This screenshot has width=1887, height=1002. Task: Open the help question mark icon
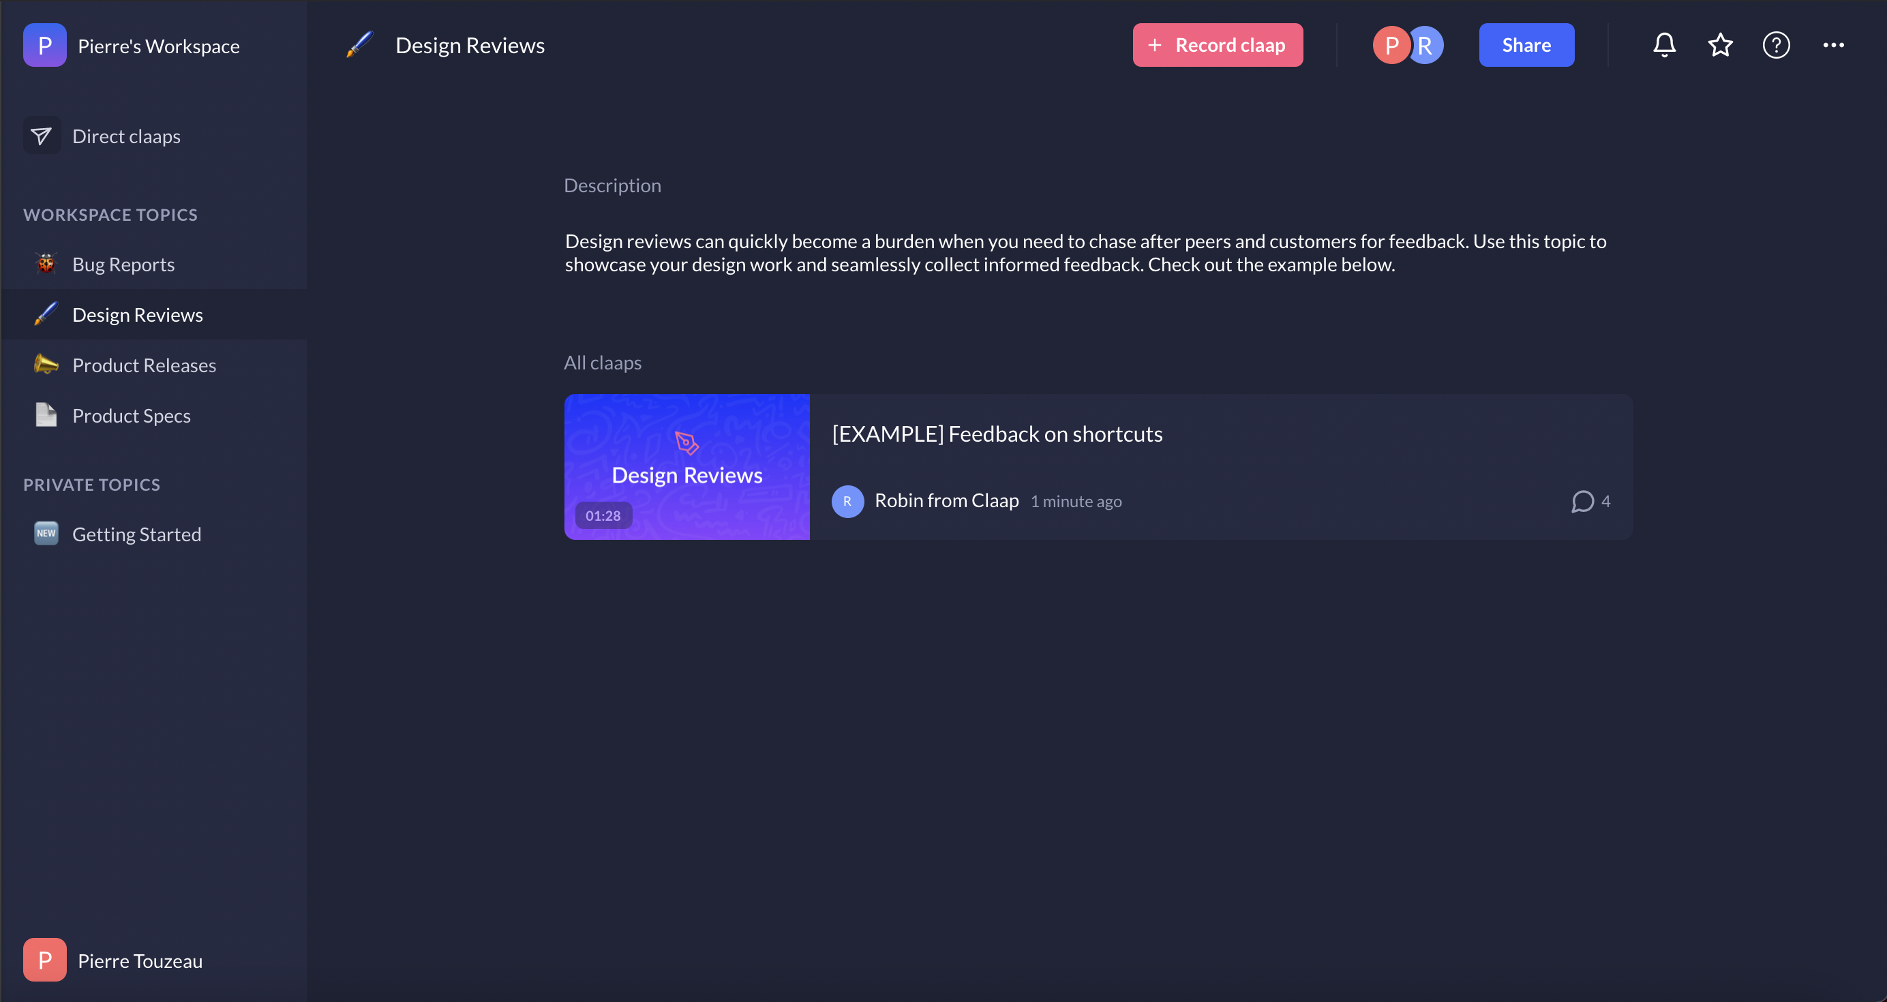click(x=1776, y=46)
